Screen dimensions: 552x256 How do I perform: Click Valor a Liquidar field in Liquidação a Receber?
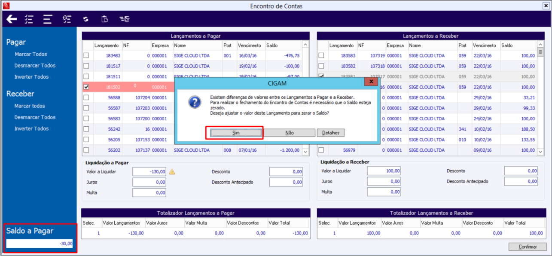pos(384,171)
